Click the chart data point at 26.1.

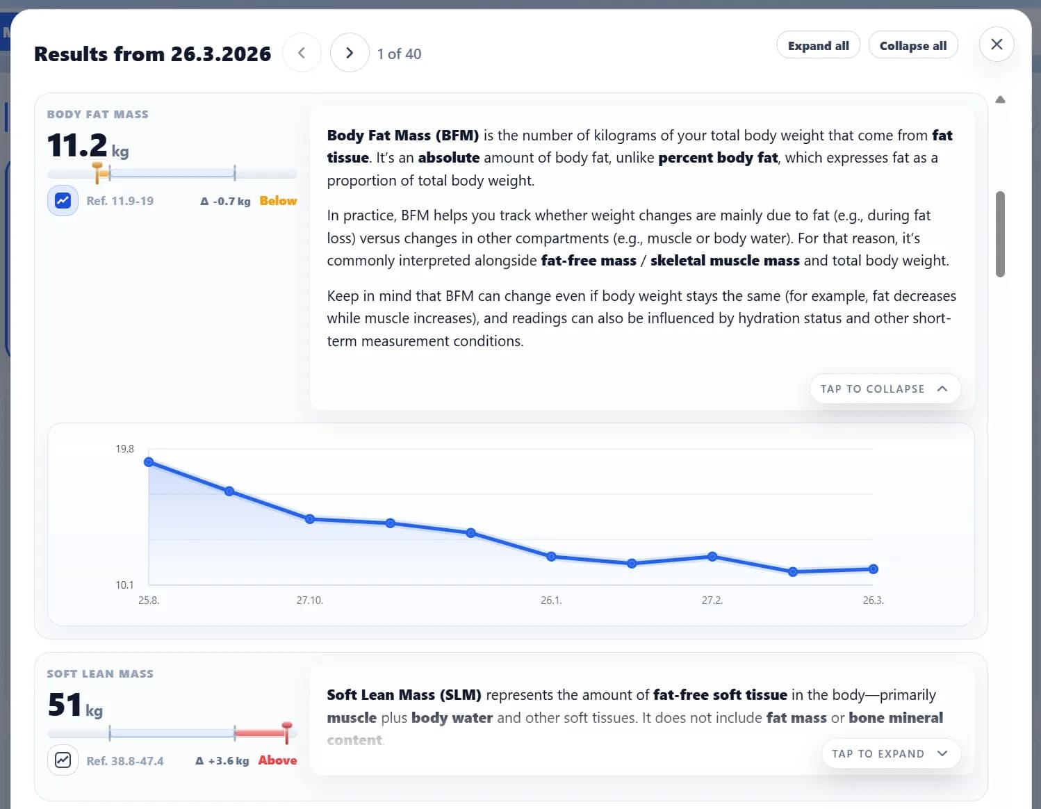(551, 557)
